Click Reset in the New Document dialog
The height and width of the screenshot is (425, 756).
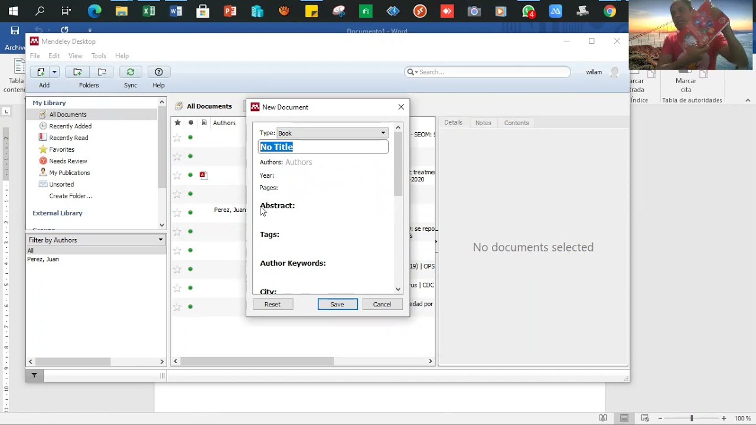(x=273, y=305)
